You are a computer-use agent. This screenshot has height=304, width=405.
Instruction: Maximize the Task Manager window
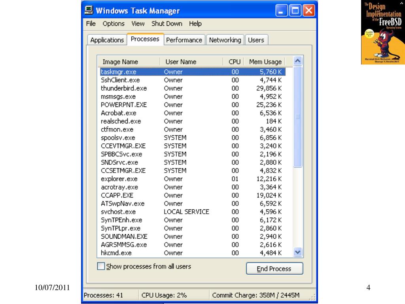[295, 10]
